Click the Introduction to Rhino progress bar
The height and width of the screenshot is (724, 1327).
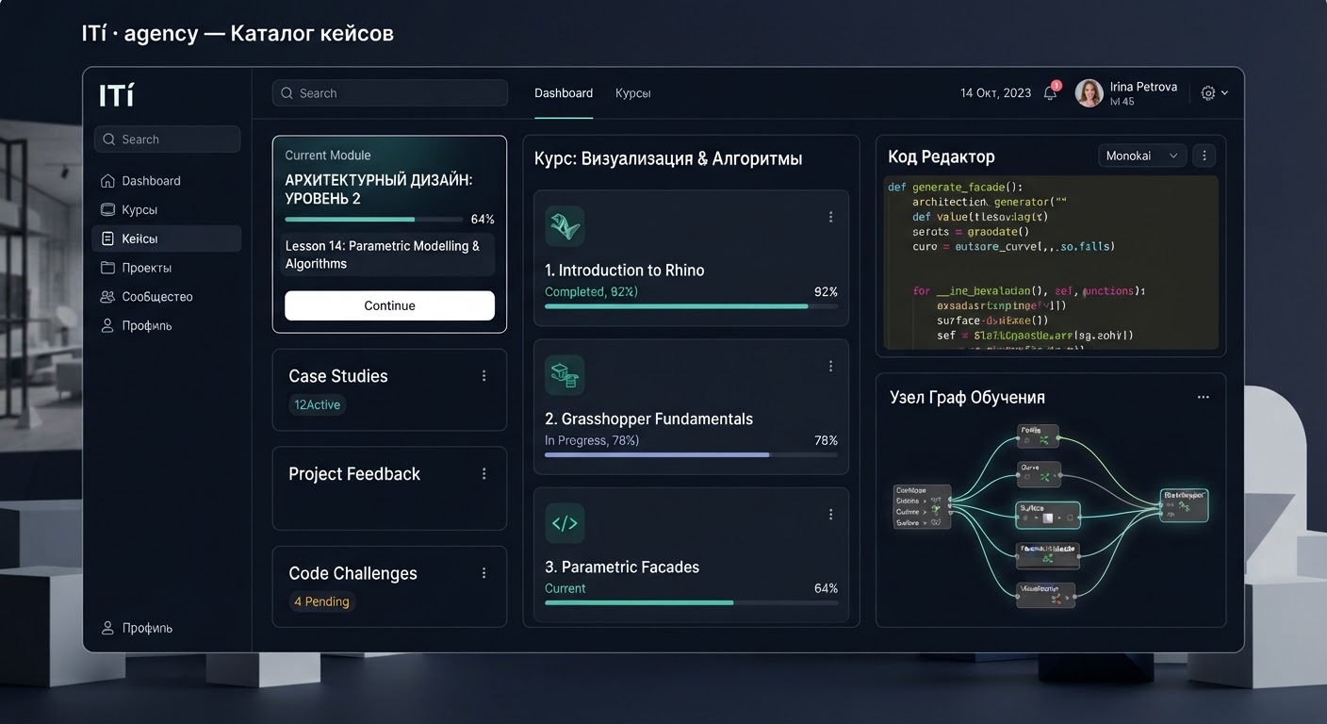point(691,306)
